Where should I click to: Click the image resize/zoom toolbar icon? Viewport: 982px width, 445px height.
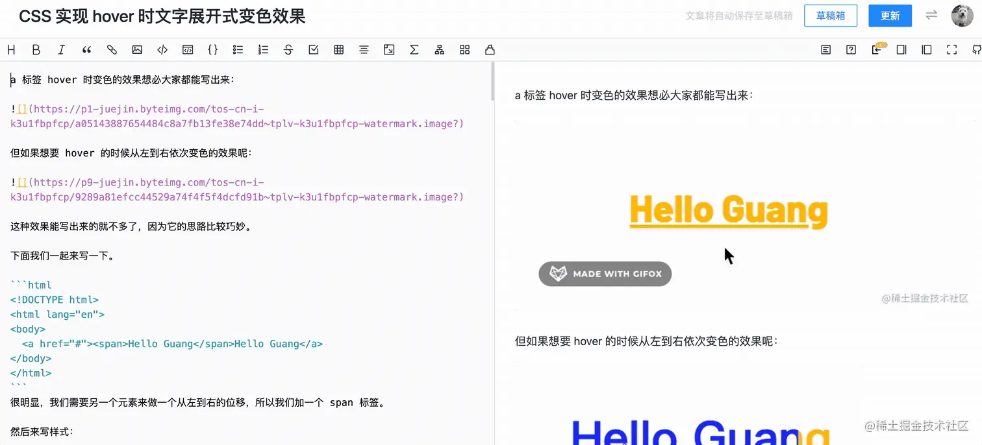[x=389, y=50]
